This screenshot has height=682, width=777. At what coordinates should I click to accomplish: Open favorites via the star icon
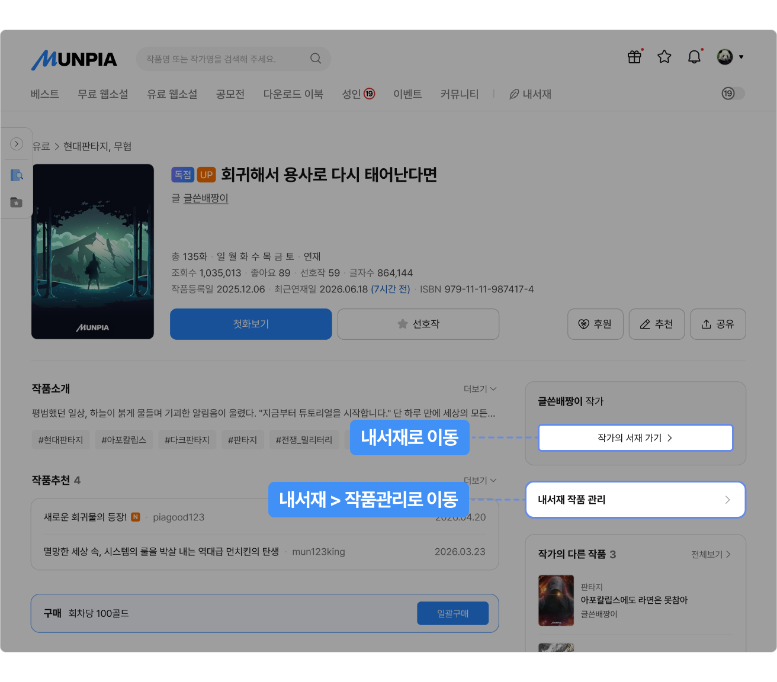pos(664,57)
